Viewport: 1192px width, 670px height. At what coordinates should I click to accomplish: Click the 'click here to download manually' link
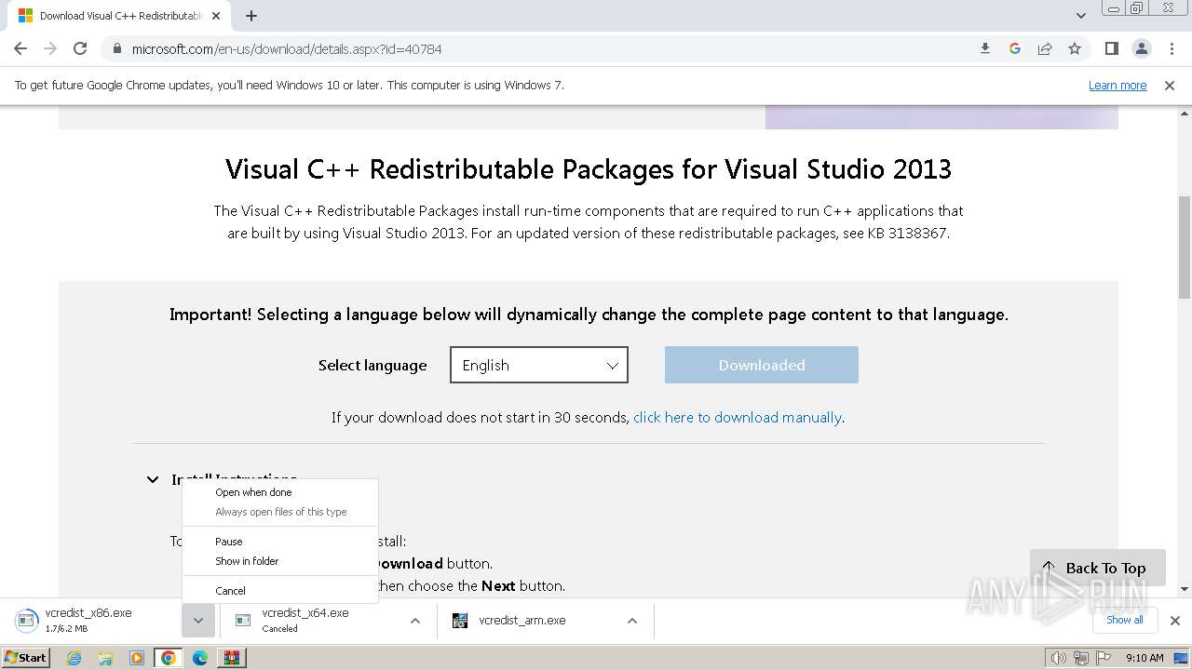(737, 417)
